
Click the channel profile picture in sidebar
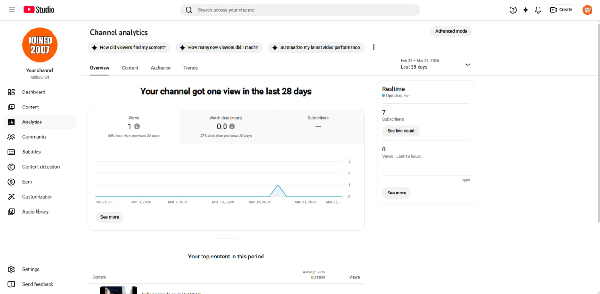pos(40,45)
